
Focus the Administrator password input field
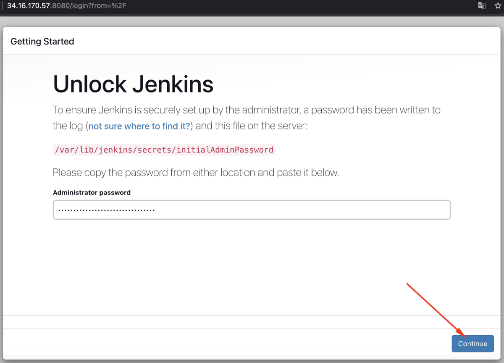tap(252, 210)
